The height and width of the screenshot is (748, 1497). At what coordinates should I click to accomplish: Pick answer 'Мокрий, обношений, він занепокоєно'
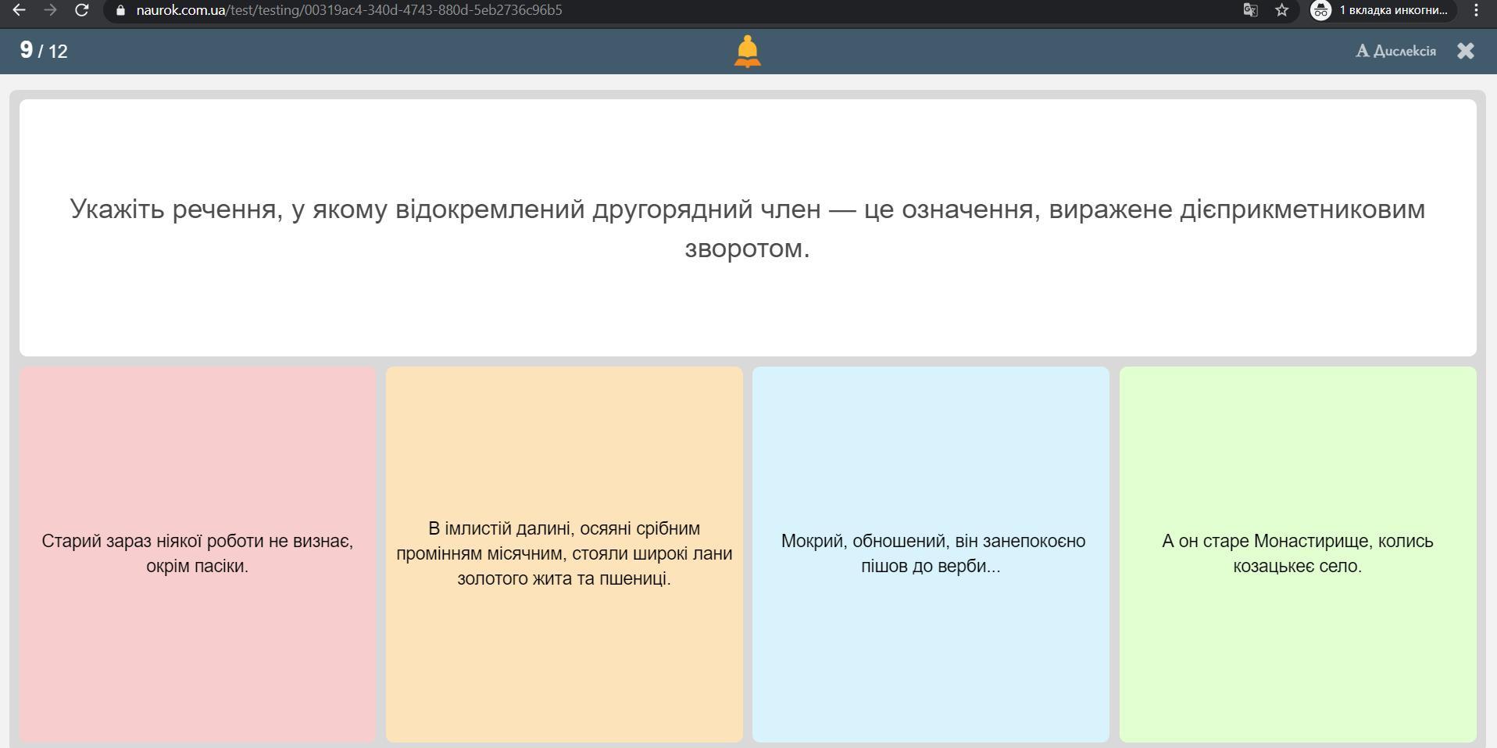click(931, 553)
